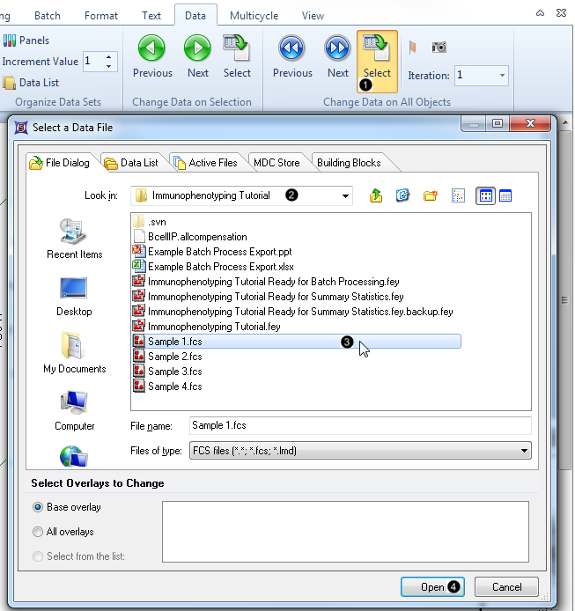Click the Open button

click(x=432, y=587)
